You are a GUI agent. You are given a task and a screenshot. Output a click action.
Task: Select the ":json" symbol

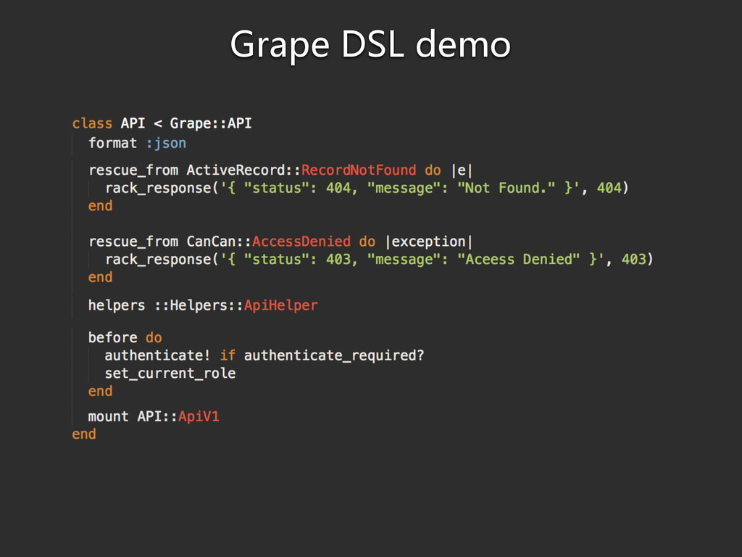166,143
